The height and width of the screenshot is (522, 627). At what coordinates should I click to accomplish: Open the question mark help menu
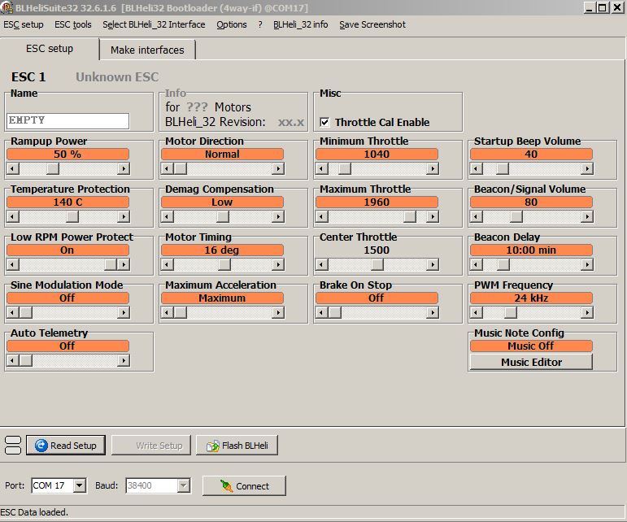[x=260, y=24]
